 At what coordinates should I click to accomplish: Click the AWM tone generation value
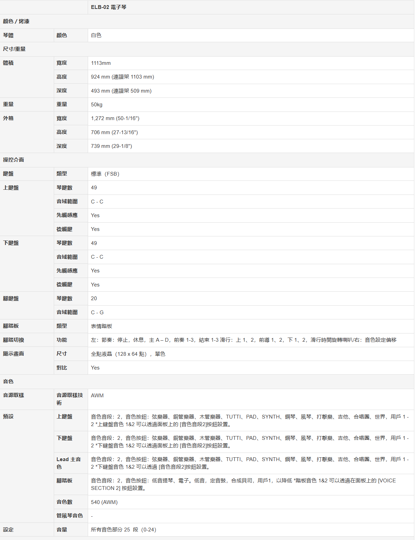(97, 396)
